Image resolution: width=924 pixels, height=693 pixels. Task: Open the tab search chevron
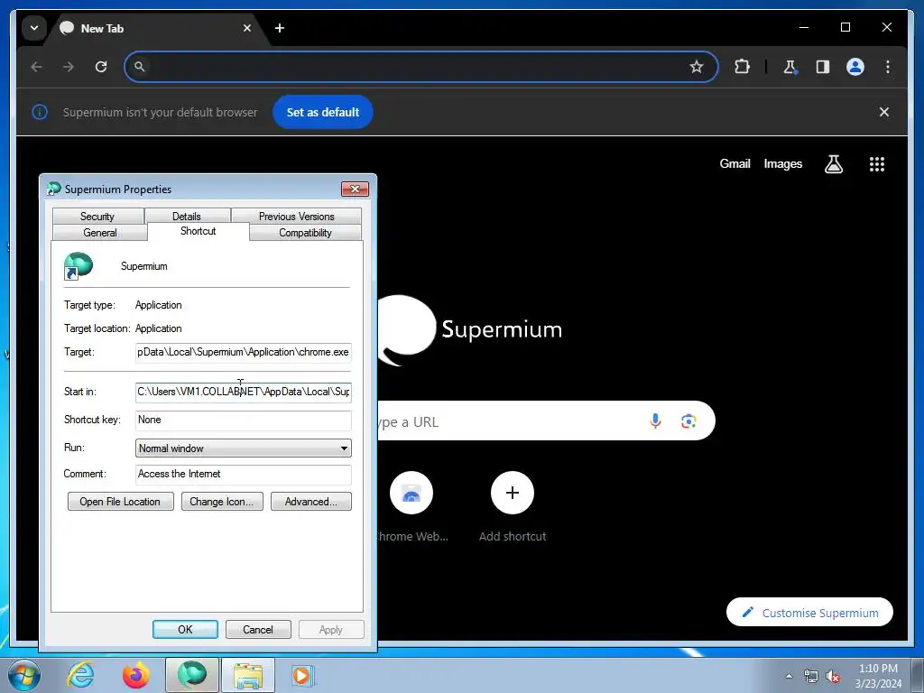point(34,28)
